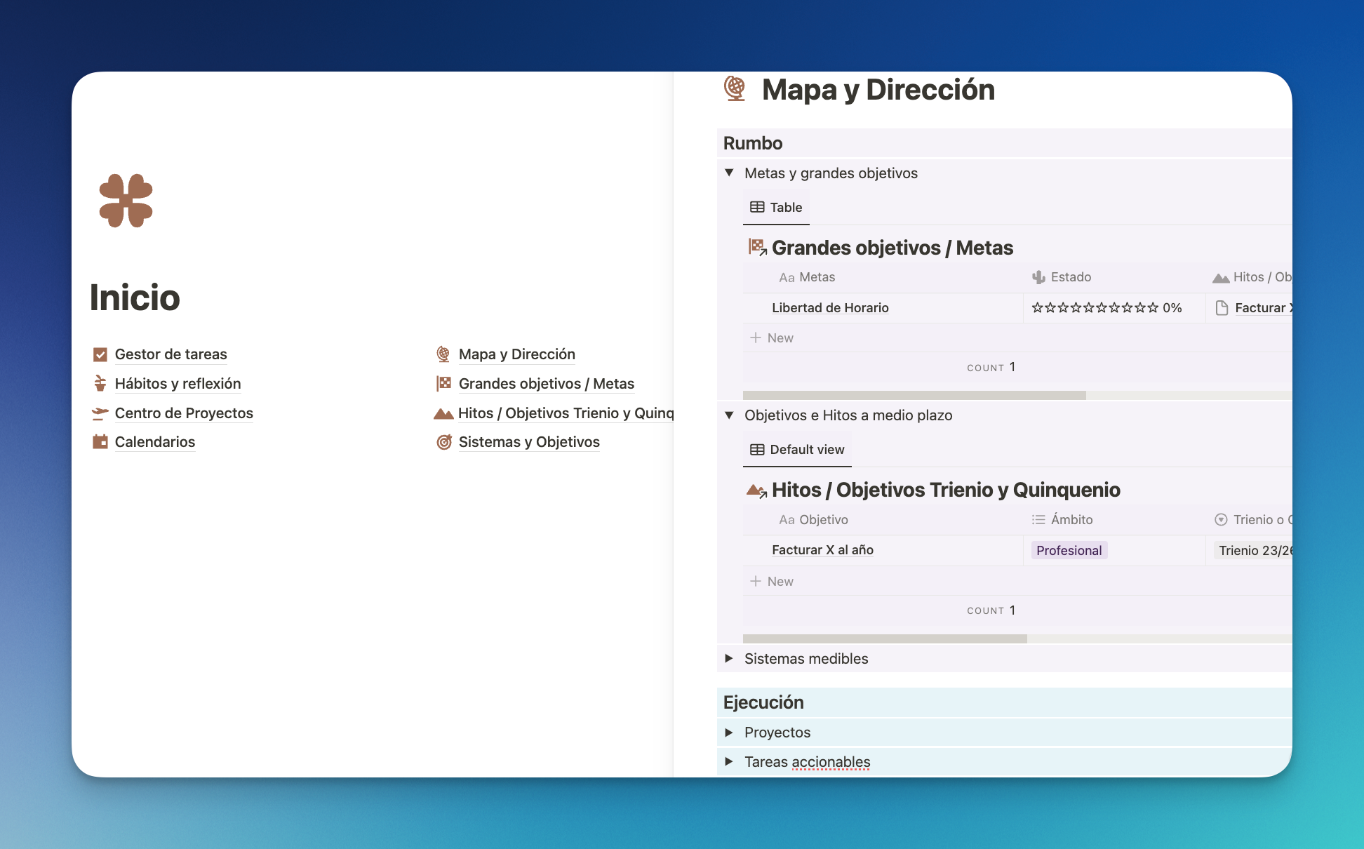Collapse the Metas y grandes objetivos toggle
The height and width of the screenshot is (849, 1364).
[x=729, y=173]
